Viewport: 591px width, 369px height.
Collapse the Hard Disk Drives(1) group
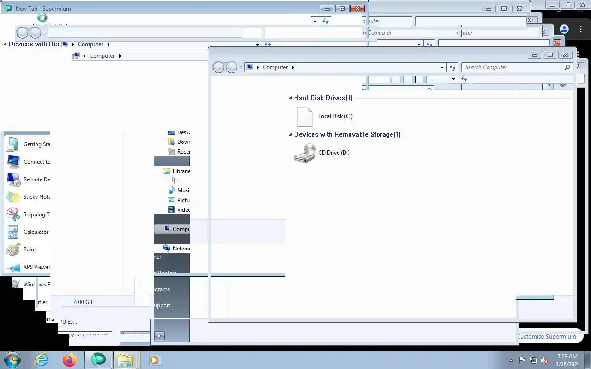[290, 98]
